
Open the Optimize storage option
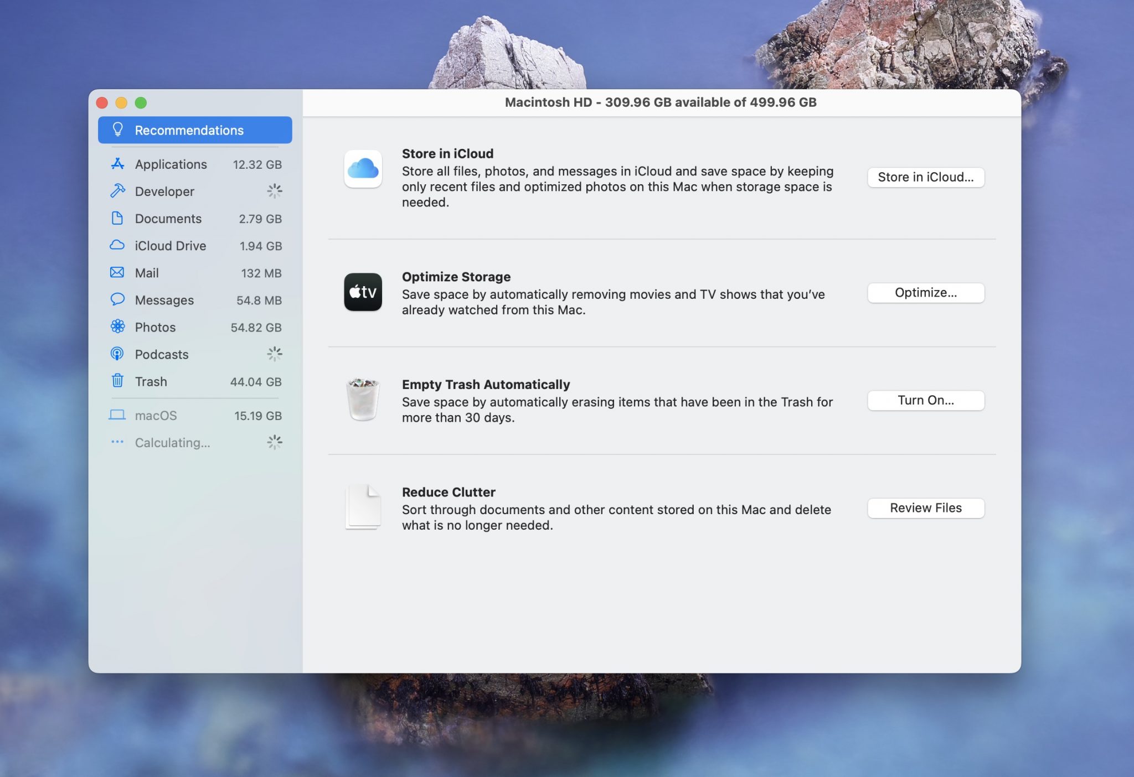tap(925, 292)
